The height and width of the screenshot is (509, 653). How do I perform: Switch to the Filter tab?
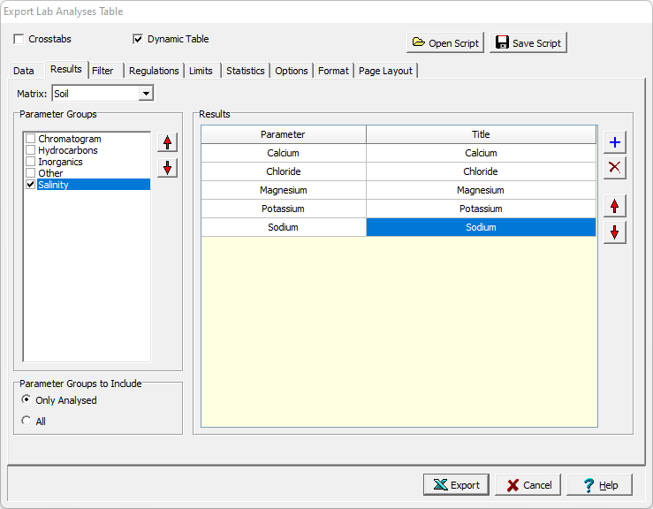(103, 71)
